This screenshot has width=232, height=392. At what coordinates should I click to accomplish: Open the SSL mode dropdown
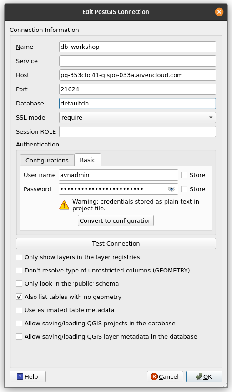[x=137, y=117]
